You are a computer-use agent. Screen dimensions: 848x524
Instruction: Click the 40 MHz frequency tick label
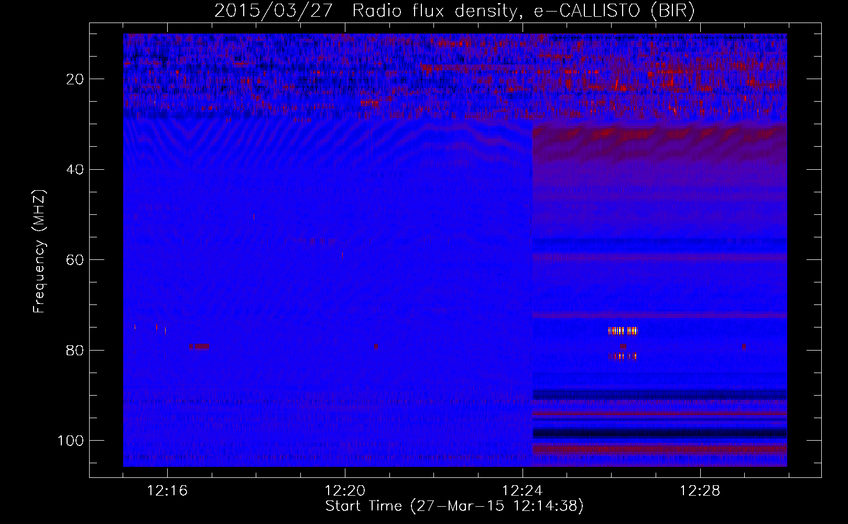click(75, 170)
